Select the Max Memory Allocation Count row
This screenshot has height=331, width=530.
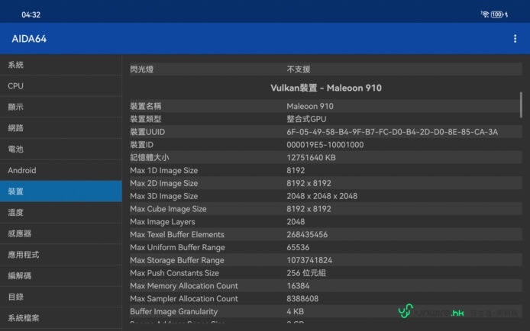[x=326, y=286]
